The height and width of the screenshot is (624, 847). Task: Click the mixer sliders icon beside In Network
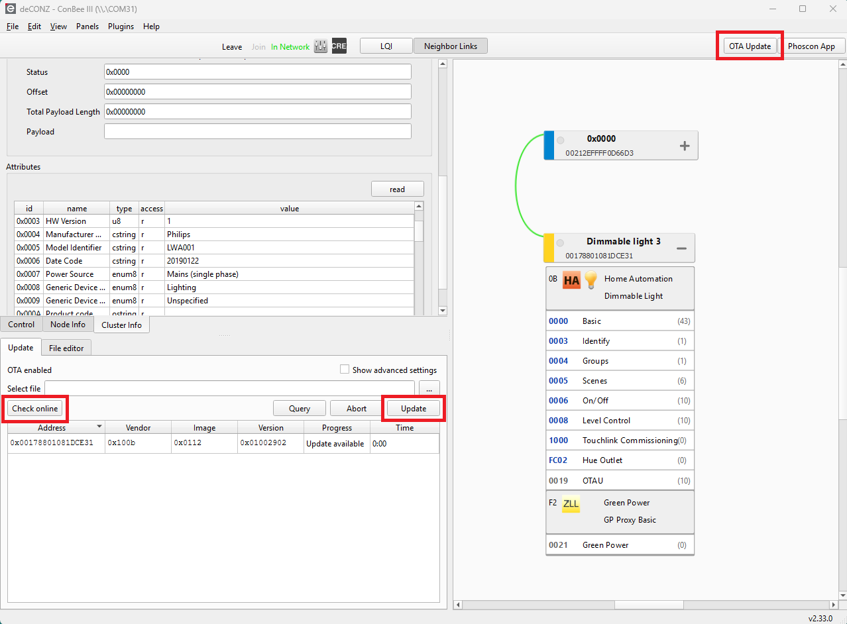pyautogui.click(x=321, y=46)
